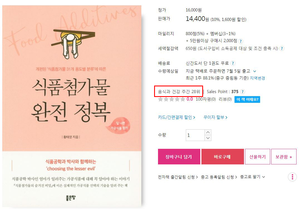Image resolution: width=301 pixels, height=209 pixels.
Task: Click the 장바구니 담기 button
Action: [179, 157]
